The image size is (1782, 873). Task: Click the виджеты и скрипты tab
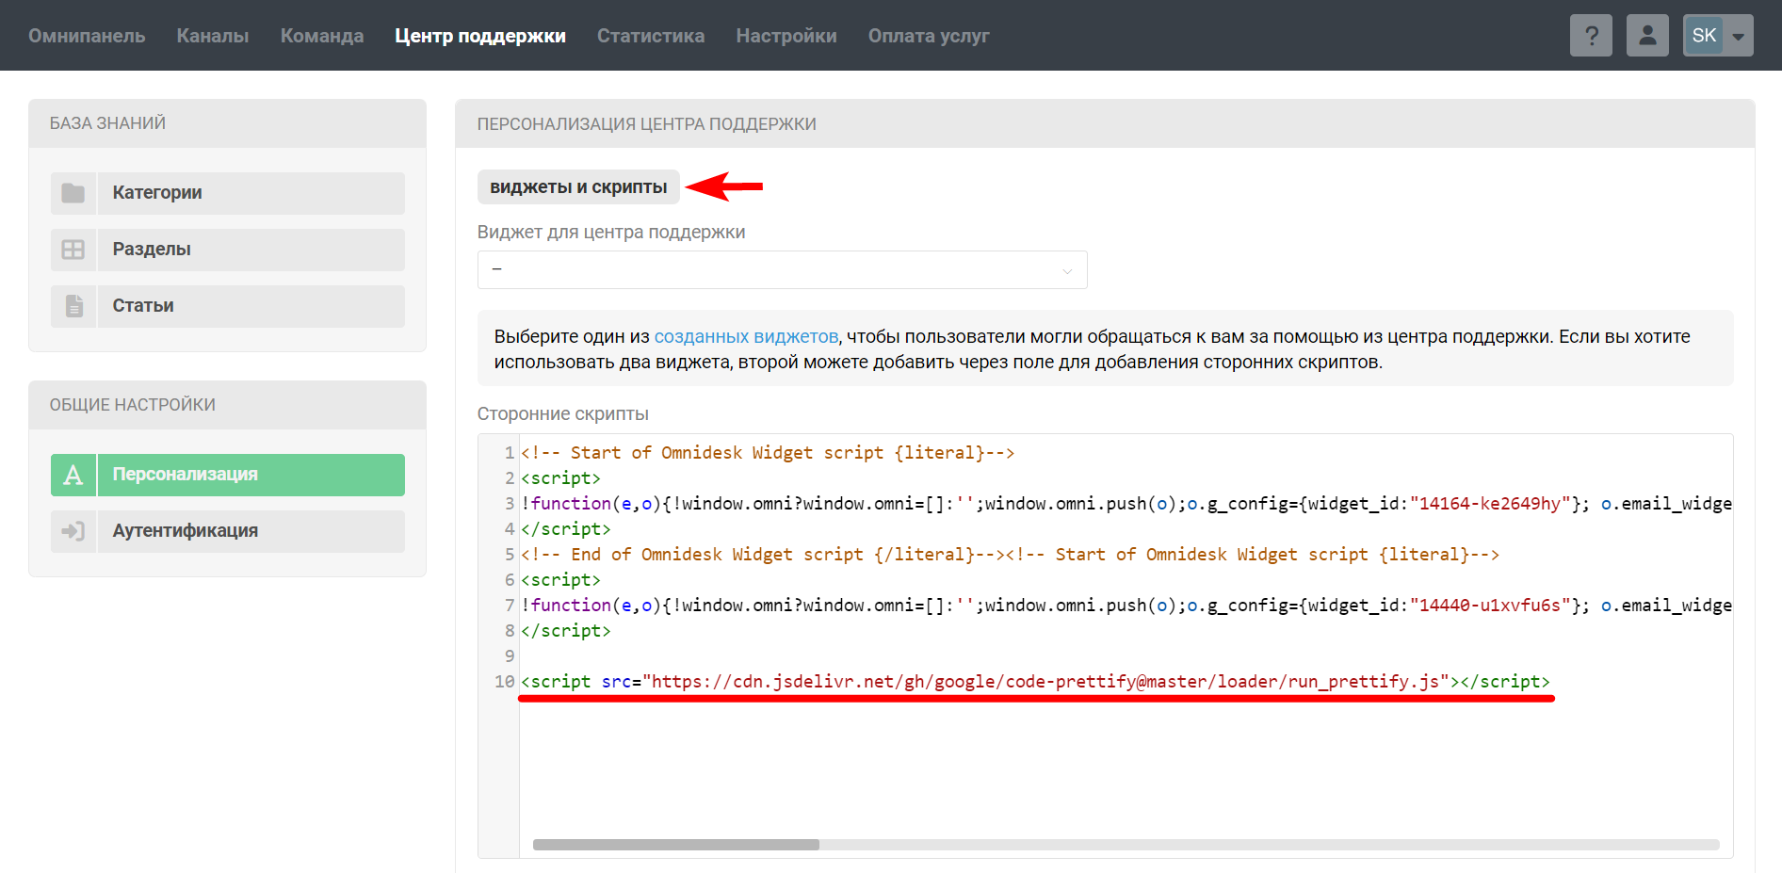578,186
